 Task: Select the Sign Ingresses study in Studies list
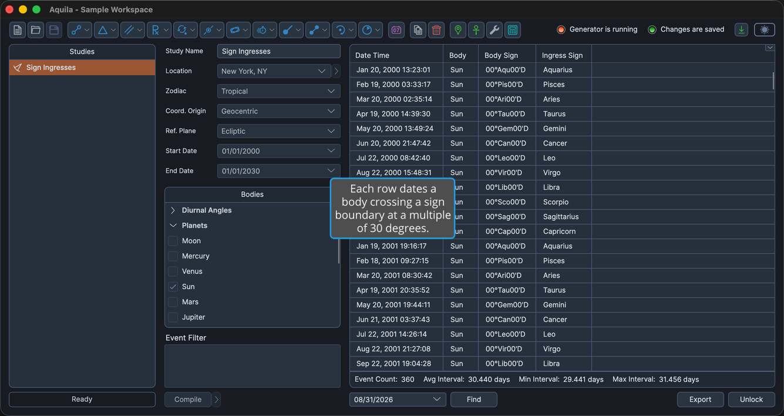point(82,68)
